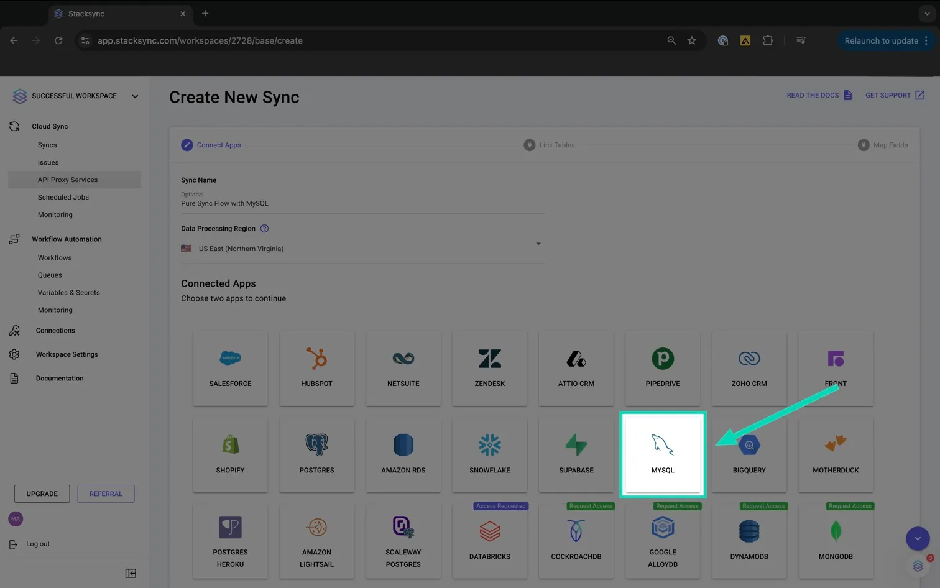Choose the Snowflake connector
The width and height of the screenshot is (940, 588).
point(489,455)
